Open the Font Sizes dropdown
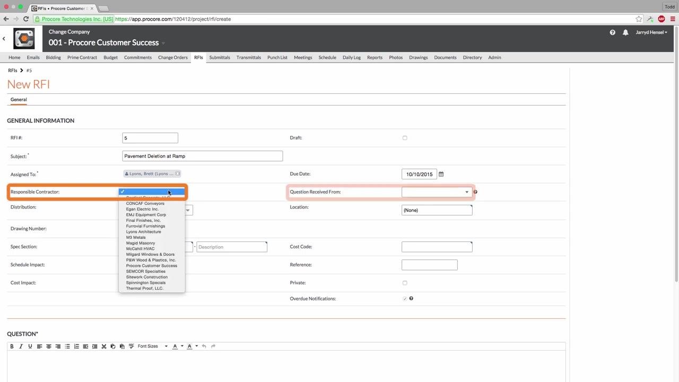Image resolution: width=679 pixels, height=382 pixels. point(152,346)
